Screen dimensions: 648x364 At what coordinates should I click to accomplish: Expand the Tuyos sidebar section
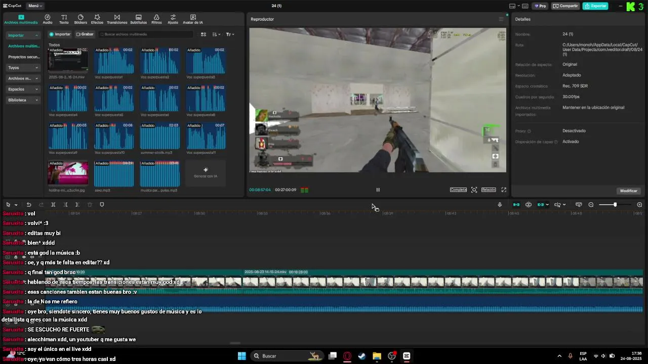(23, 68)
